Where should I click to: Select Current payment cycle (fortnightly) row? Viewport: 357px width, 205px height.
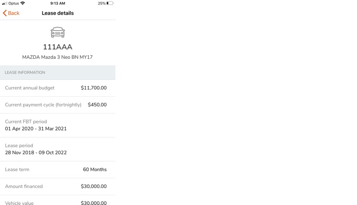58,105
